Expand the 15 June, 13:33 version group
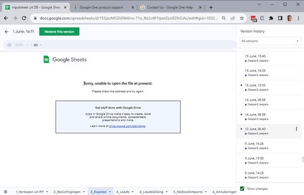 tap(241, 85)
